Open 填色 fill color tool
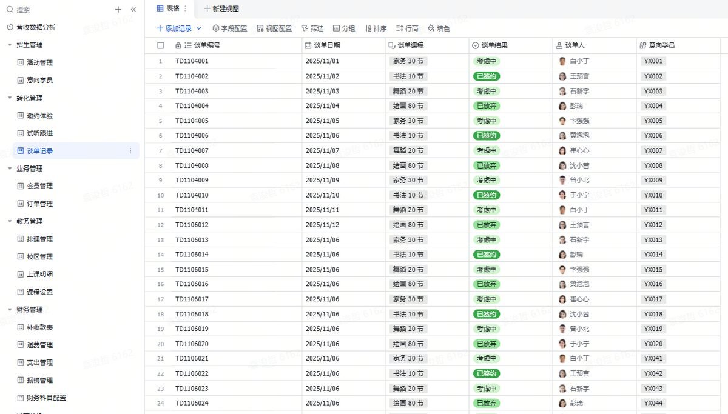 point(439,28)
